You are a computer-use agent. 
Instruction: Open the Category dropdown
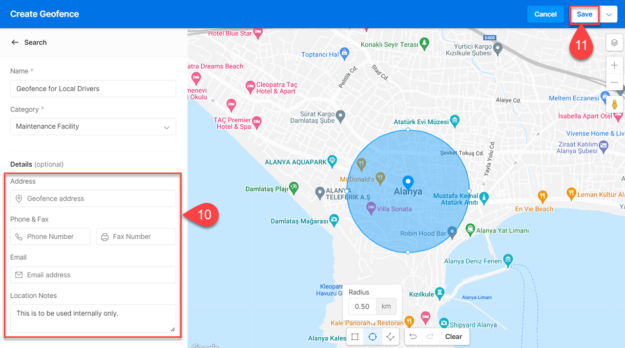click(93, 127)
